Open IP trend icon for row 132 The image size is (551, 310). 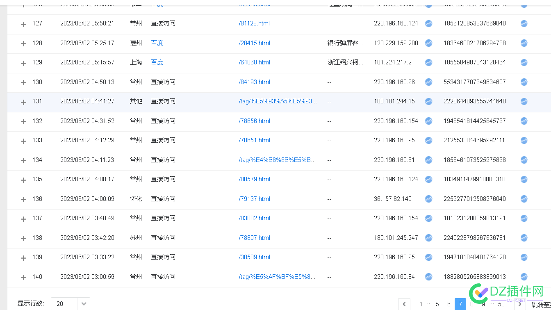click(428, 121)
